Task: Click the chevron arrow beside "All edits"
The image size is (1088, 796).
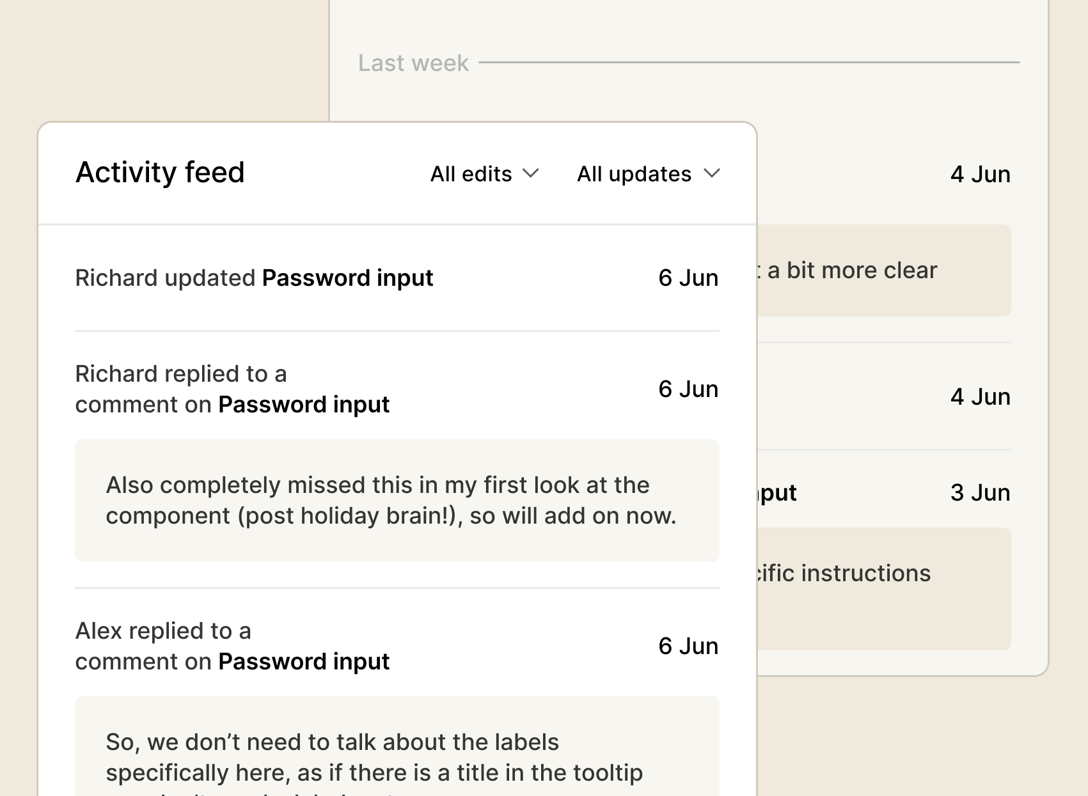Action: 531,173
